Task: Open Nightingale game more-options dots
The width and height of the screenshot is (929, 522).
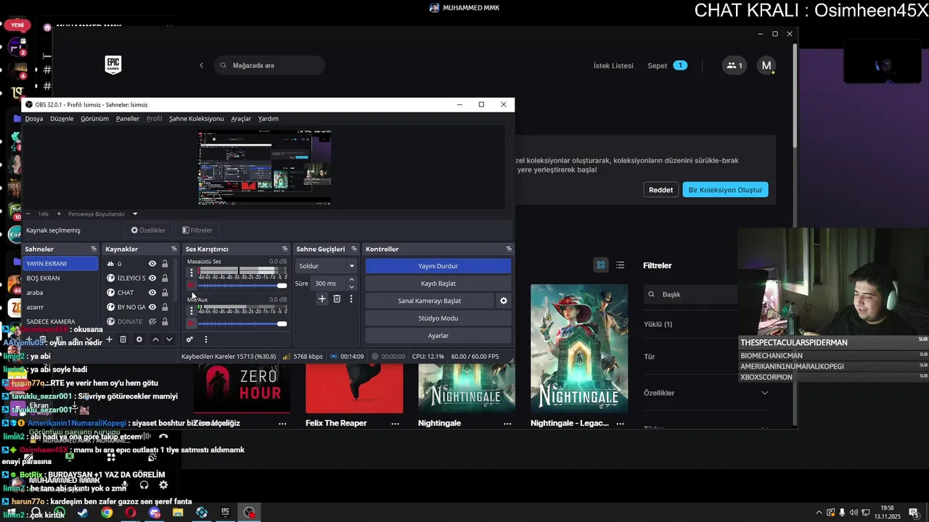Action: [508, 423]
